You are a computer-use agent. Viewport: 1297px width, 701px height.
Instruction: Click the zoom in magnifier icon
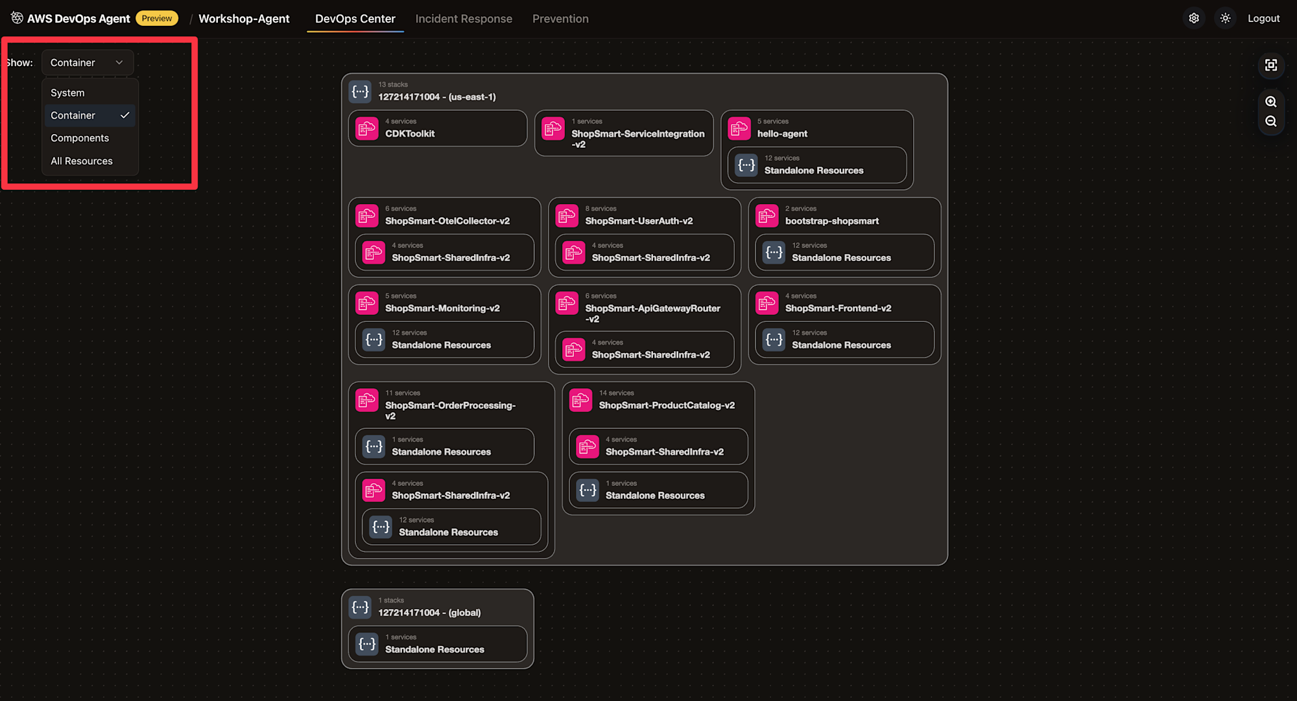point(1271,102)
